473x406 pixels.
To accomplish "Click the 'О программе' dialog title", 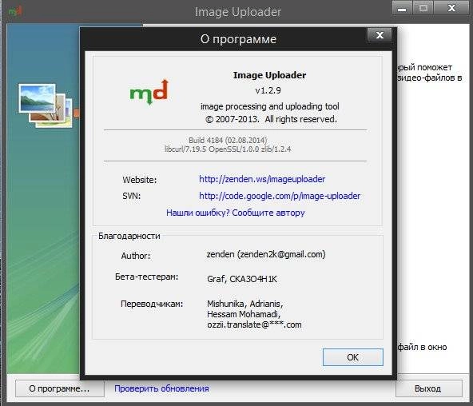I will 238,39.
